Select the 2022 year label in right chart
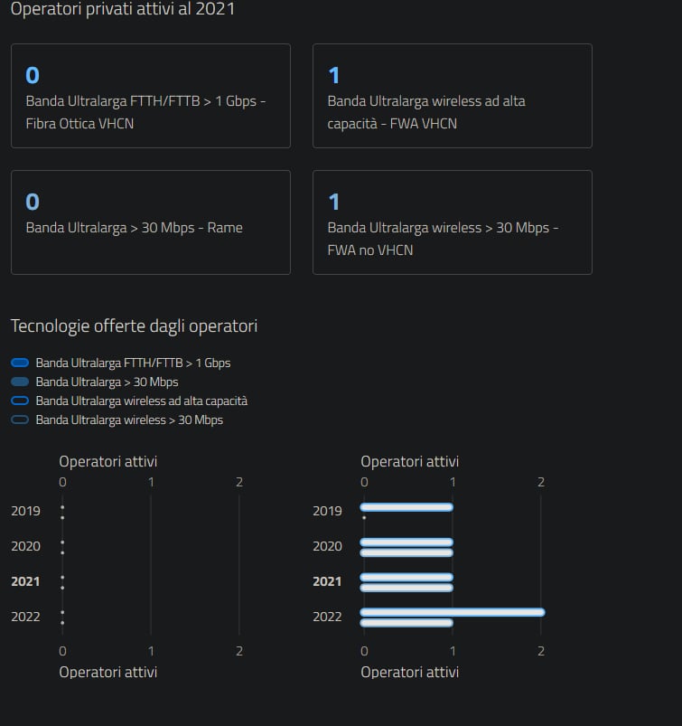This screenshot has width=682, height=726. click(x=327, y=617)
